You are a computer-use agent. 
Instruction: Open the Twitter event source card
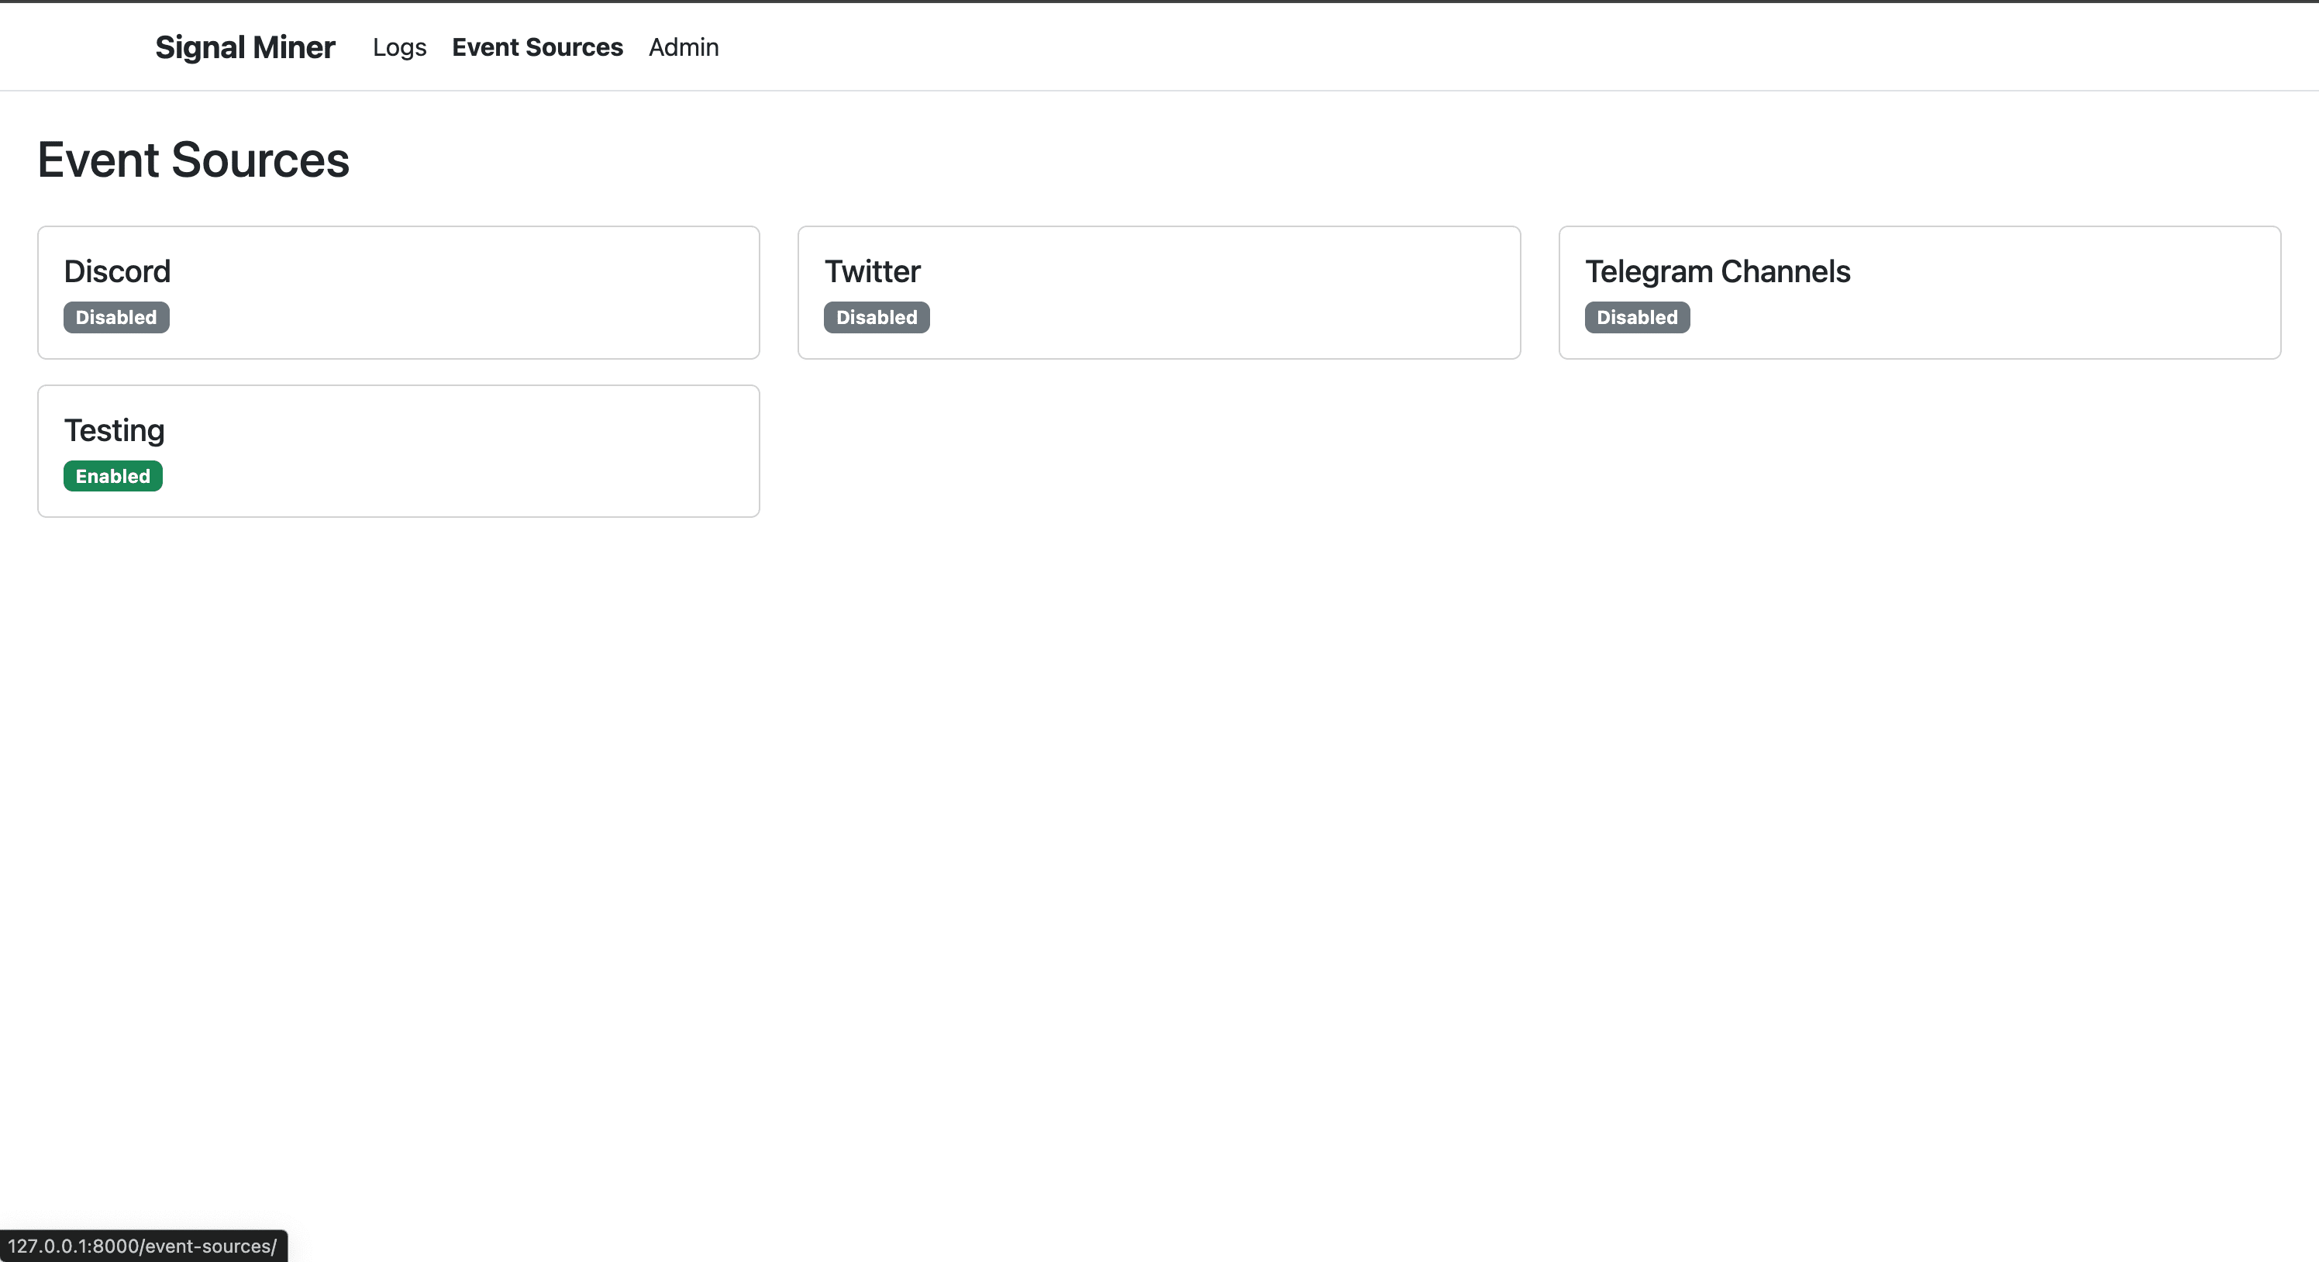coord(1159,292)
